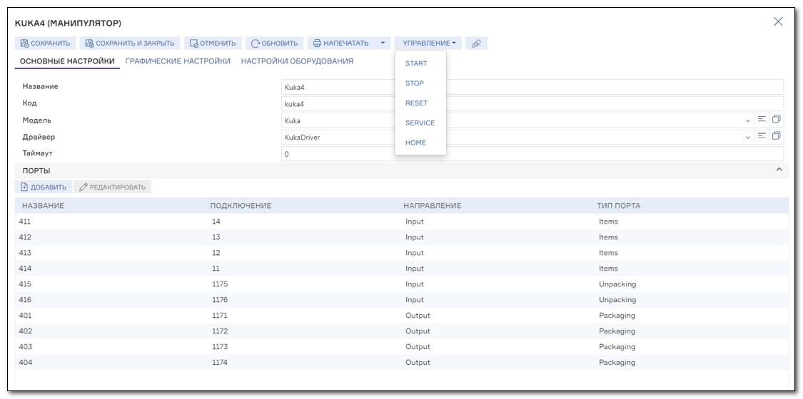
Task: Open Модель record in new window icon
Action: [x=777, y=120]
